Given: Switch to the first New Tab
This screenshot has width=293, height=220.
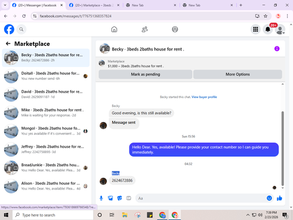Looking at the screenshot, I should [151, 5].
